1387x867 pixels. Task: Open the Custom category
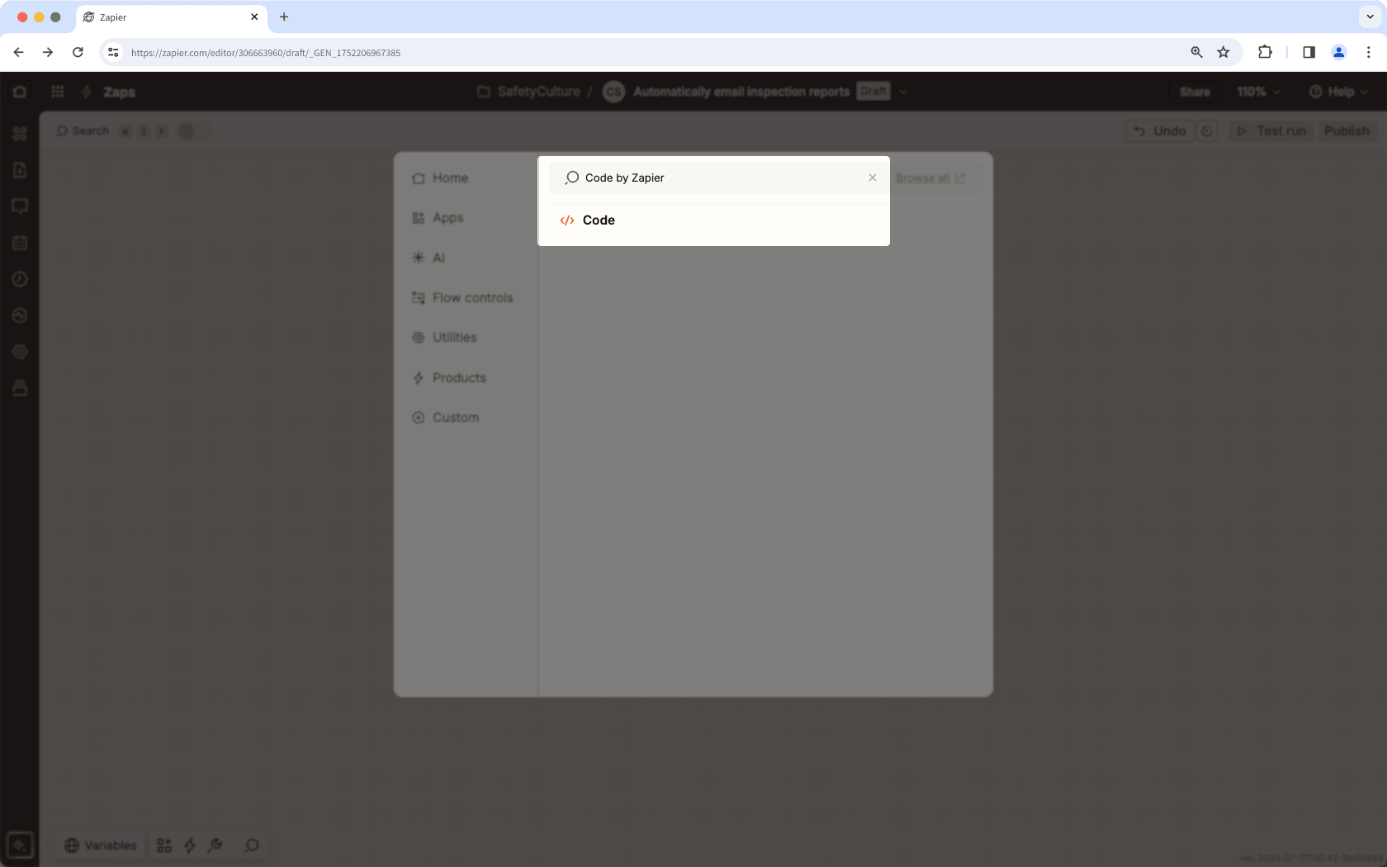pyautogui.click(x=446, y=418)
